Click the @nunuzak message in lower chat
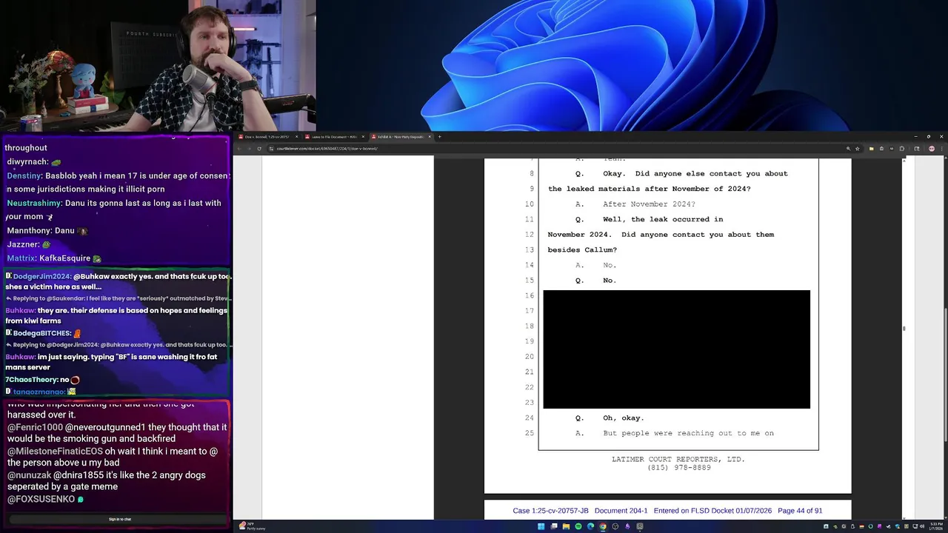Image resolution: width=948 pixels, height=533 pixels. (107, 480)
